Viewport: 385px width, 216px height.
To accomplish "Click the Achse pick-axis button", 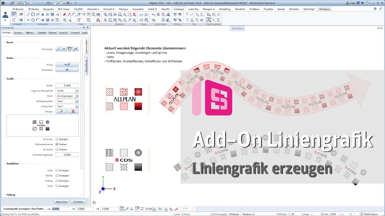I will pos(67,64).
